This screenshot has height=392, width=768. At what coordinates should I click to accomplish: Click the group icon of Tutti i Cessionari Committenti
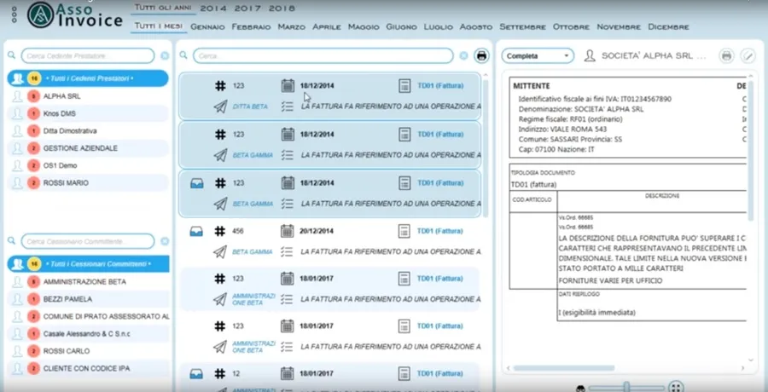pyautogui.click(x=18, y=264)
